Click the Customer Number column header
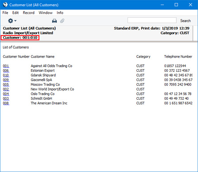The height and width of the screenshot is (172, 198). 16,57
